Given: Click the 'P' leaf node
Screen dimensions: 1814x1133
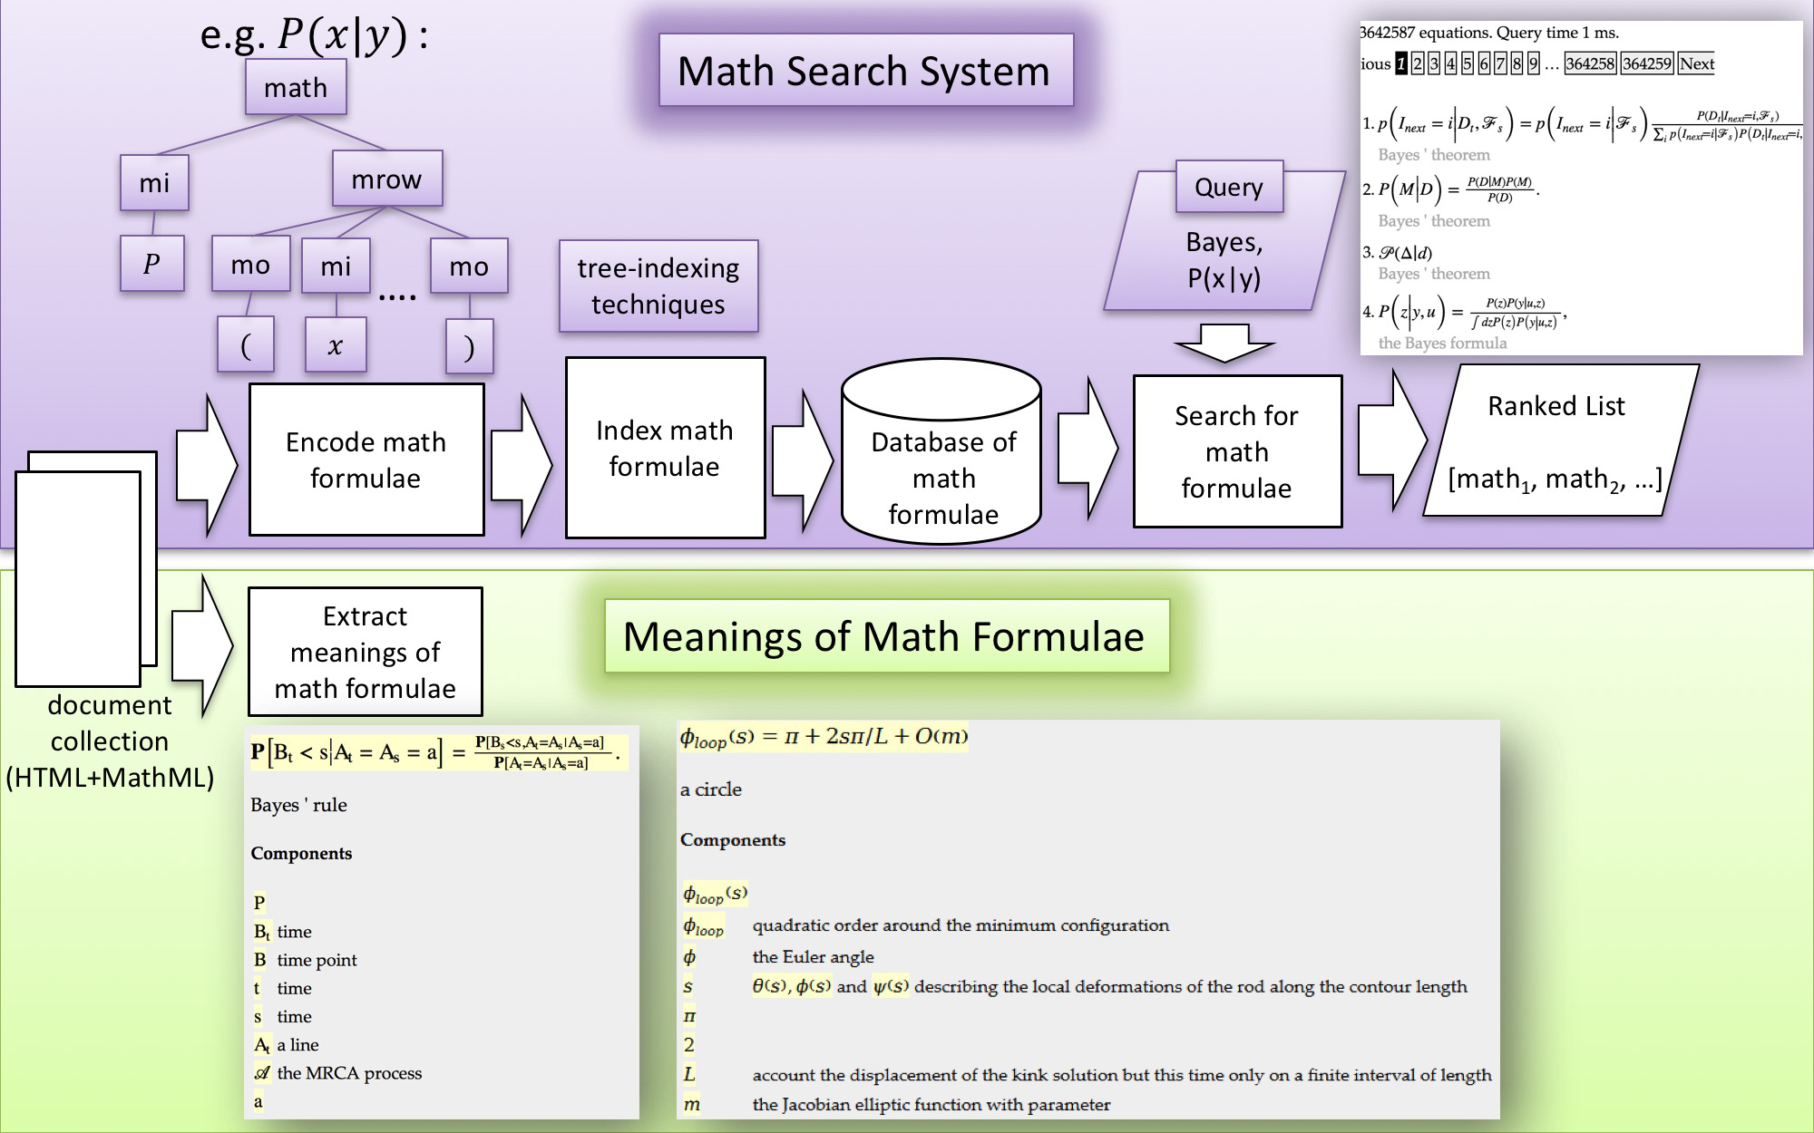Looking at the screenshot, I should click(x=152, y=264).
